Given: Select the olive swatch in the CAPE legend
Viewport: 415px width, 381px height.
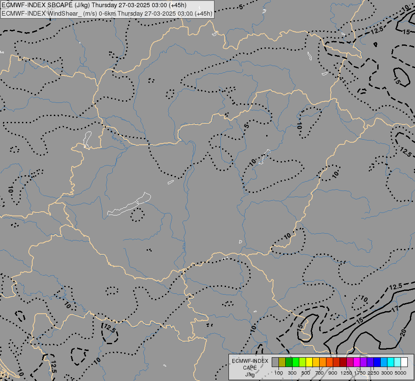Looking at the screenshot, I should coord(282,362).
